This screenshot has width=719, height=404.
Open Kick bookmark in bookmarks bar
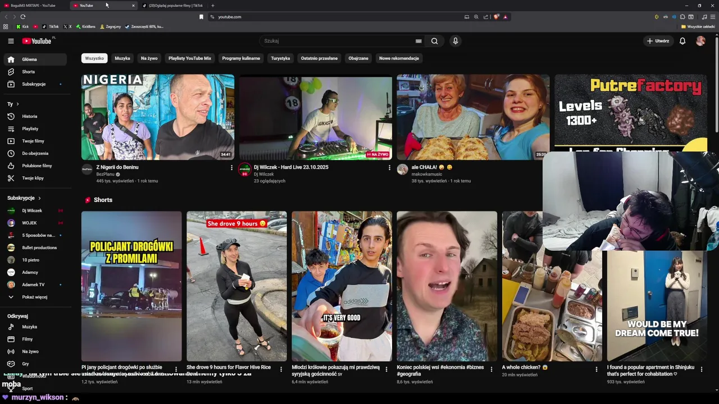pos(22,26)
